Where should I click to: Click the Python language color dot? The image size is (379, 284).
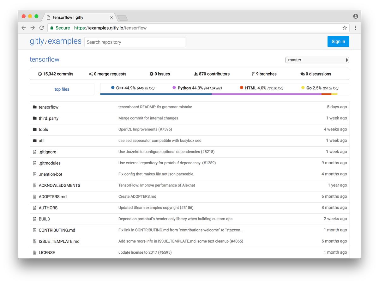174,87
